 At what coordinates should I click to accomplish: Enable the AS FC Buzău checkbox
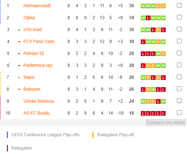pyautogui.click(x=179, y=113)
